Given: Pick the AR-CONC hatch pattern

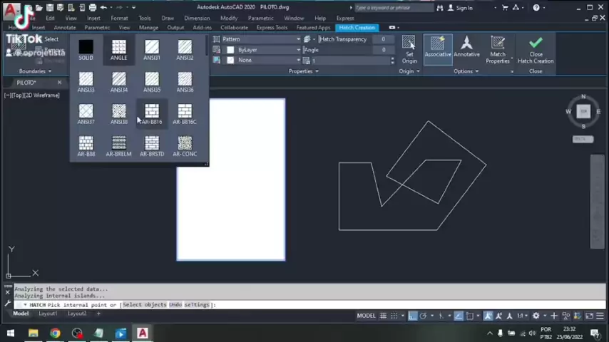Looking at the screenshot, I should (x=185, y=146).
